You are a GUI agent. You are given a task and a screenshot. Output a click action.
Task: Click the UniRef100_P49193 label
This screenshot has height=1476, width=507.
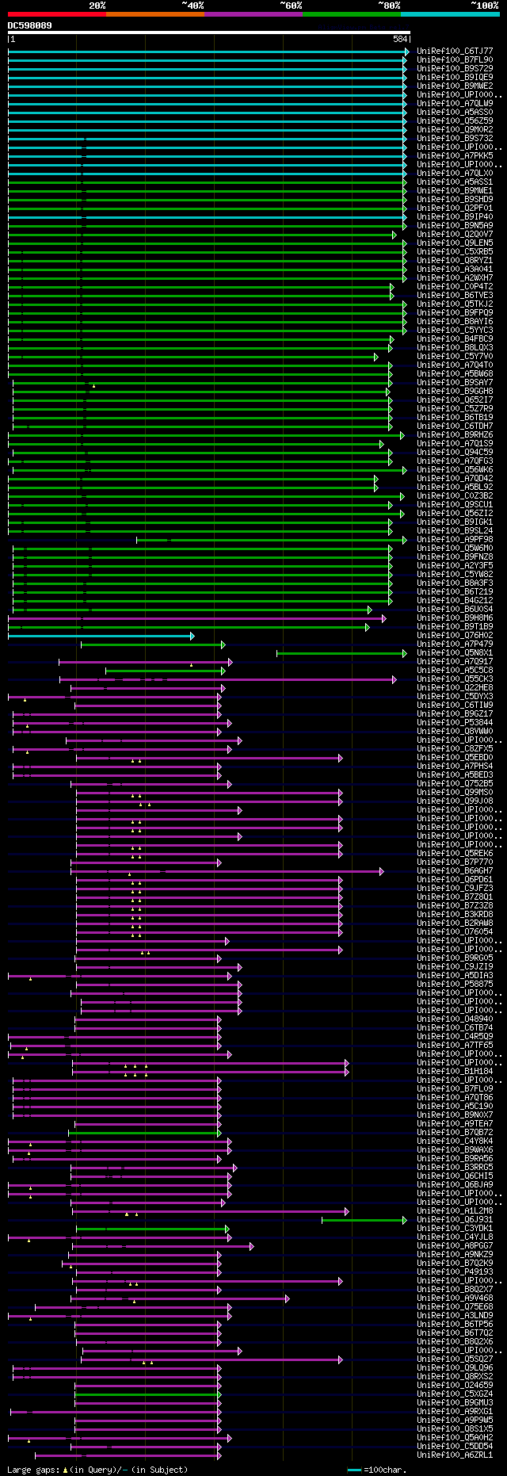coord(455,1272)
